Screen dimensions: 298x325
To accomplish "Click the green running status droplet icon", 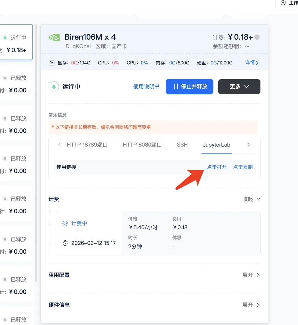I will [54, 86].
